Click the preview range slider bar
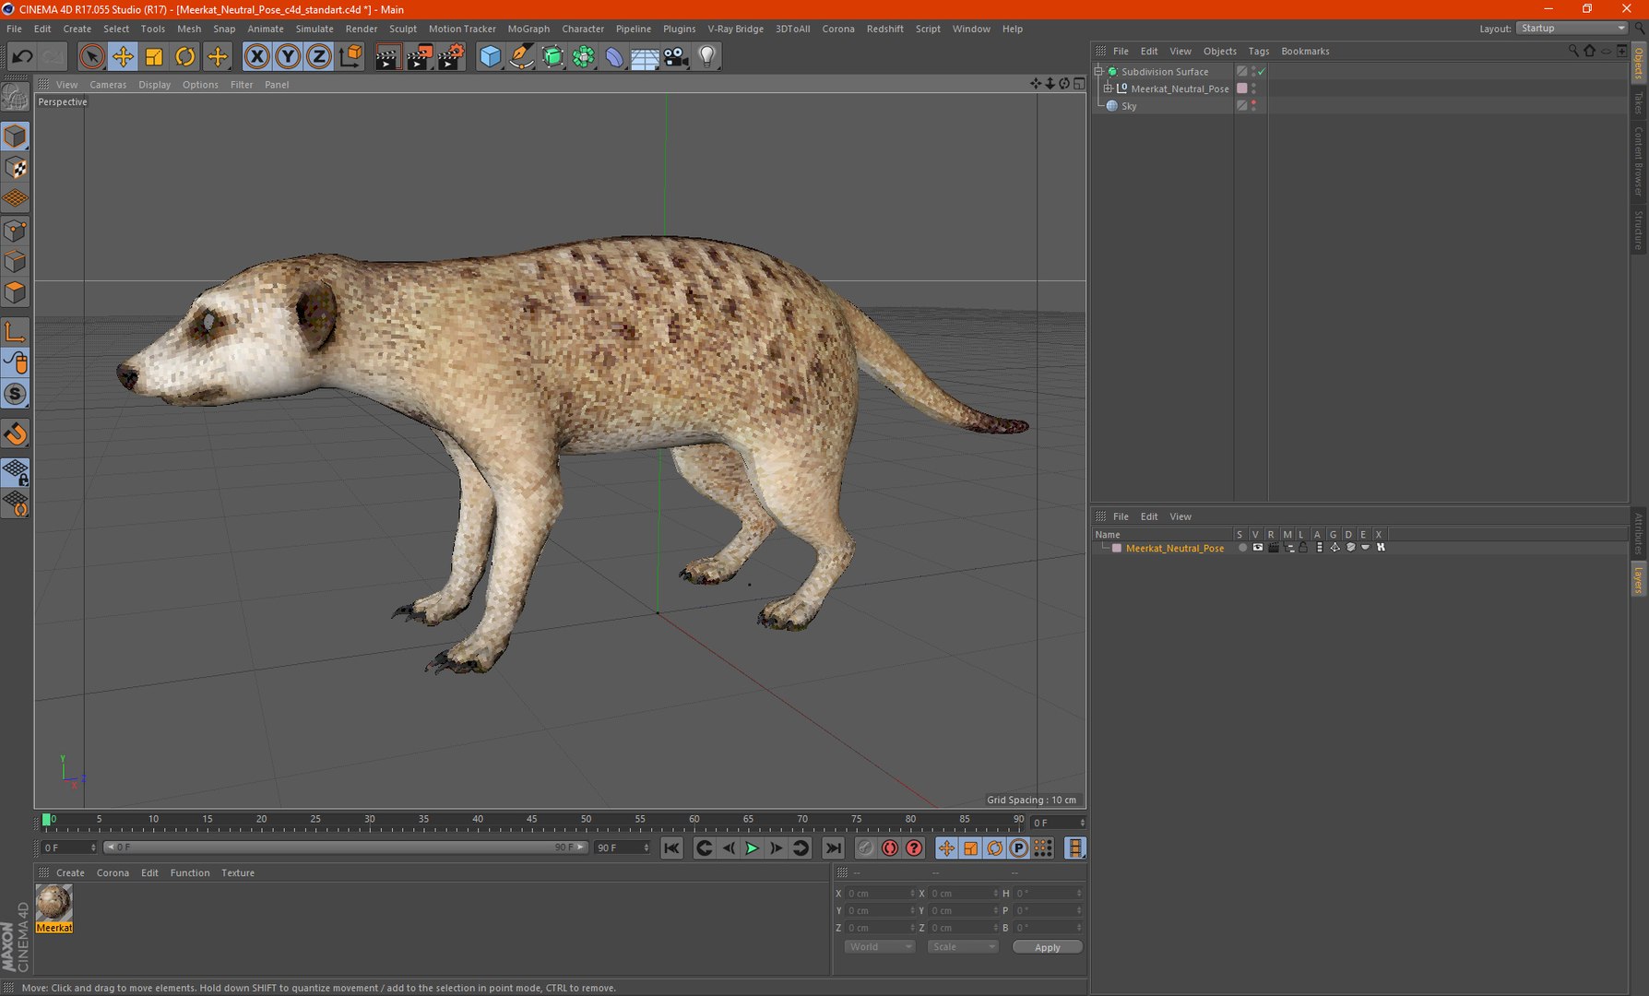 pos(346,848)
